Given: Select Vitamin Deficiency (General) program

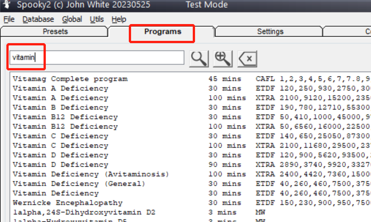Looking at the screenshot, I should tap(79, 184).
